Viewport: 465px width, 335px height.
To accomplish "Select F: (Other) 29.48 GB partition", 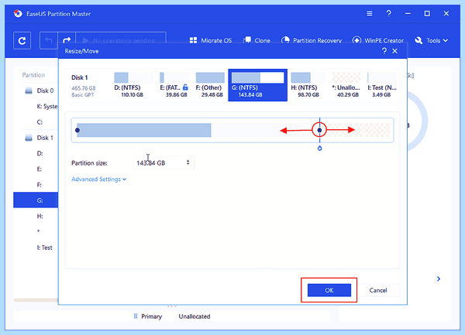I will pos(210,85).
